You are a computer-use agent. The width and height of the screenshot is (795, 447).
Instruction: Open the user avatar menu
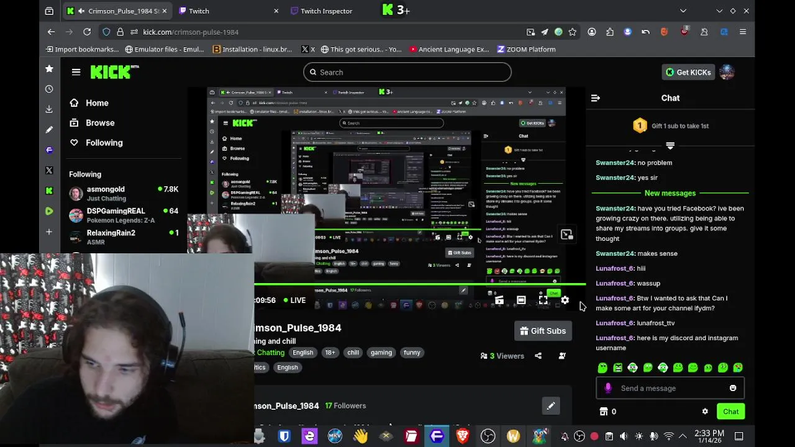[x=727, y=72]
